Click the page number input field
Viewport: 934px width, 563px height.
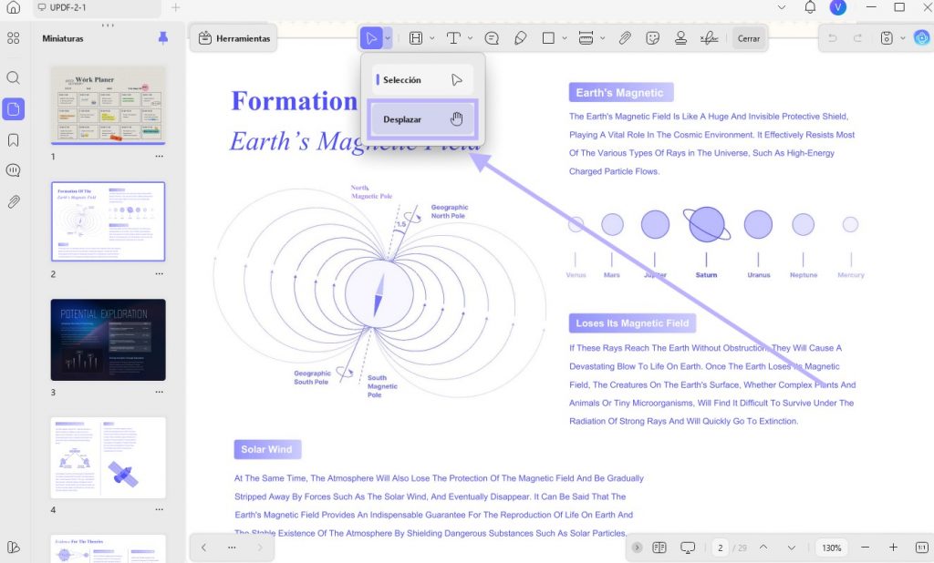tap(721, 548)
